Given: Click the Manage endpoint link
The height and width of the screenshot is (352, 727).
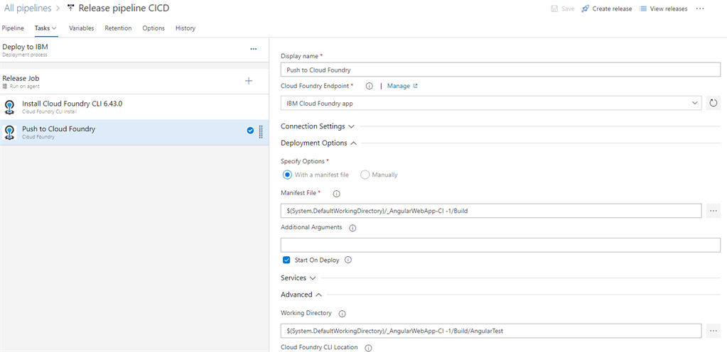Looking at the screenshot, I should [x=399, y=86].
